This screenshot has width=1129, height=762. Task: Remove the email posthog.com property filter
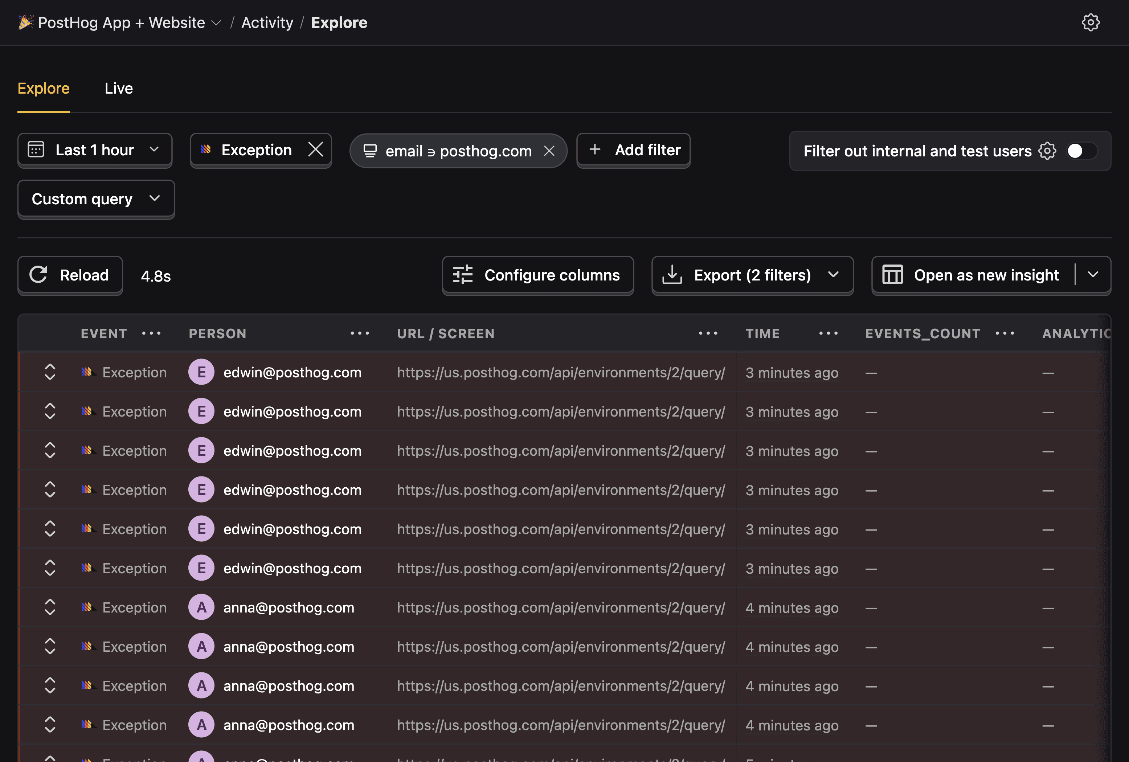pyautogui.click(x=549, y=151)
